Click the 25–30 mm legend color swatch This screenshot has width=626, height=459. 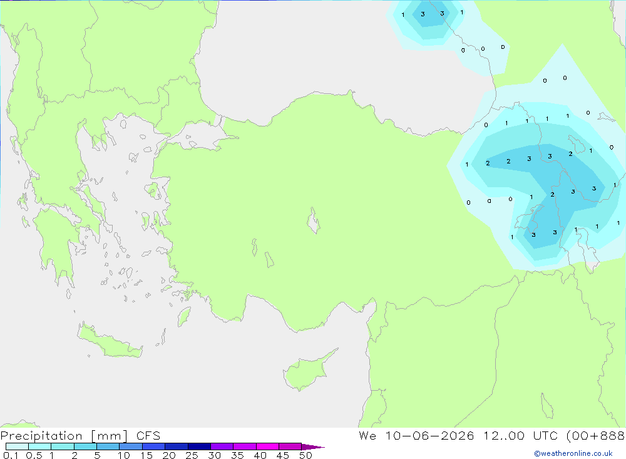pos(199,446)
